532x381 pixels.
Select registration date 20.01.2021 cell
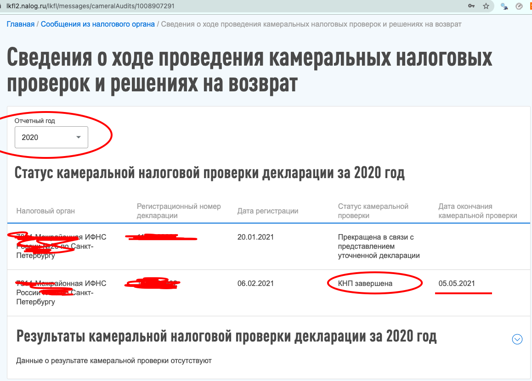255,237
